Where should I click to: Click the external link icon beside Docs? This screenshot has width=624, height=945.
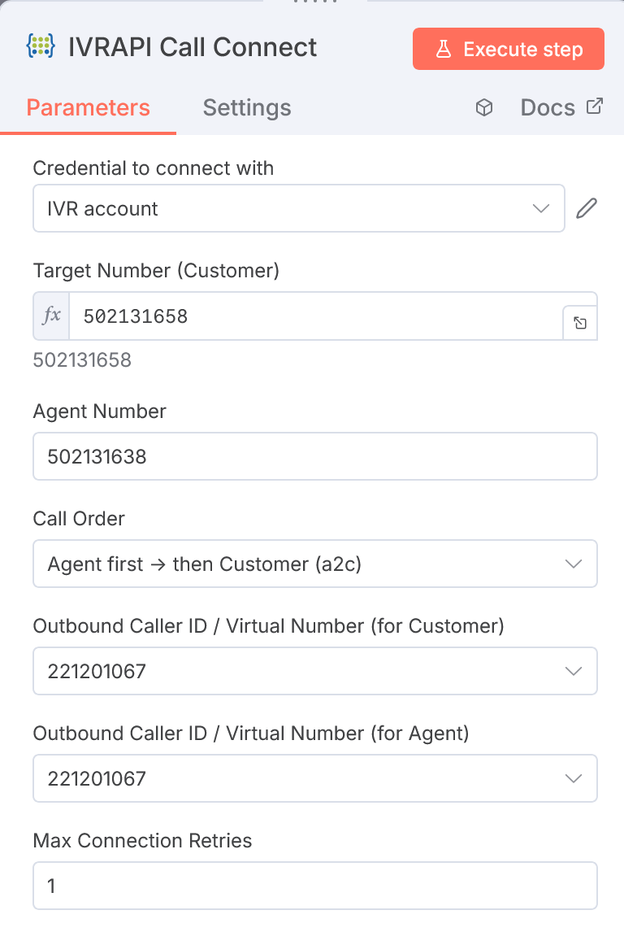[594, 105]
